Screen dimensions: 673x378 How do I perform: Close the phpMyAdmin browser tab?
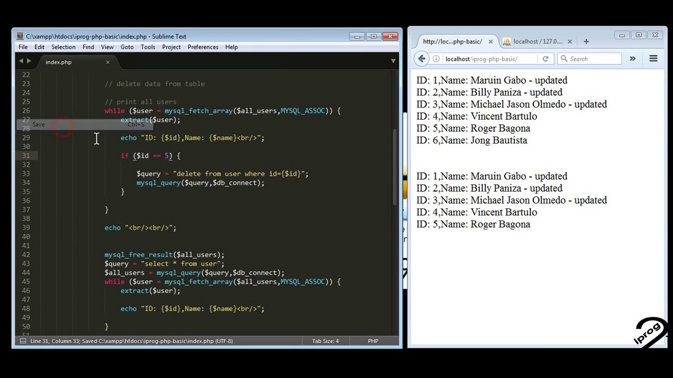coord(569,41)
